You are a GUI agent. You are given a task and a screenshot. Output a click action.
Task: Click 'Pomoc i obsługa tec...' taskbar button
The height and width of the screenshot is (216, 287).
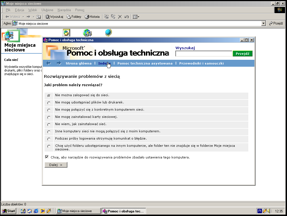124,211
